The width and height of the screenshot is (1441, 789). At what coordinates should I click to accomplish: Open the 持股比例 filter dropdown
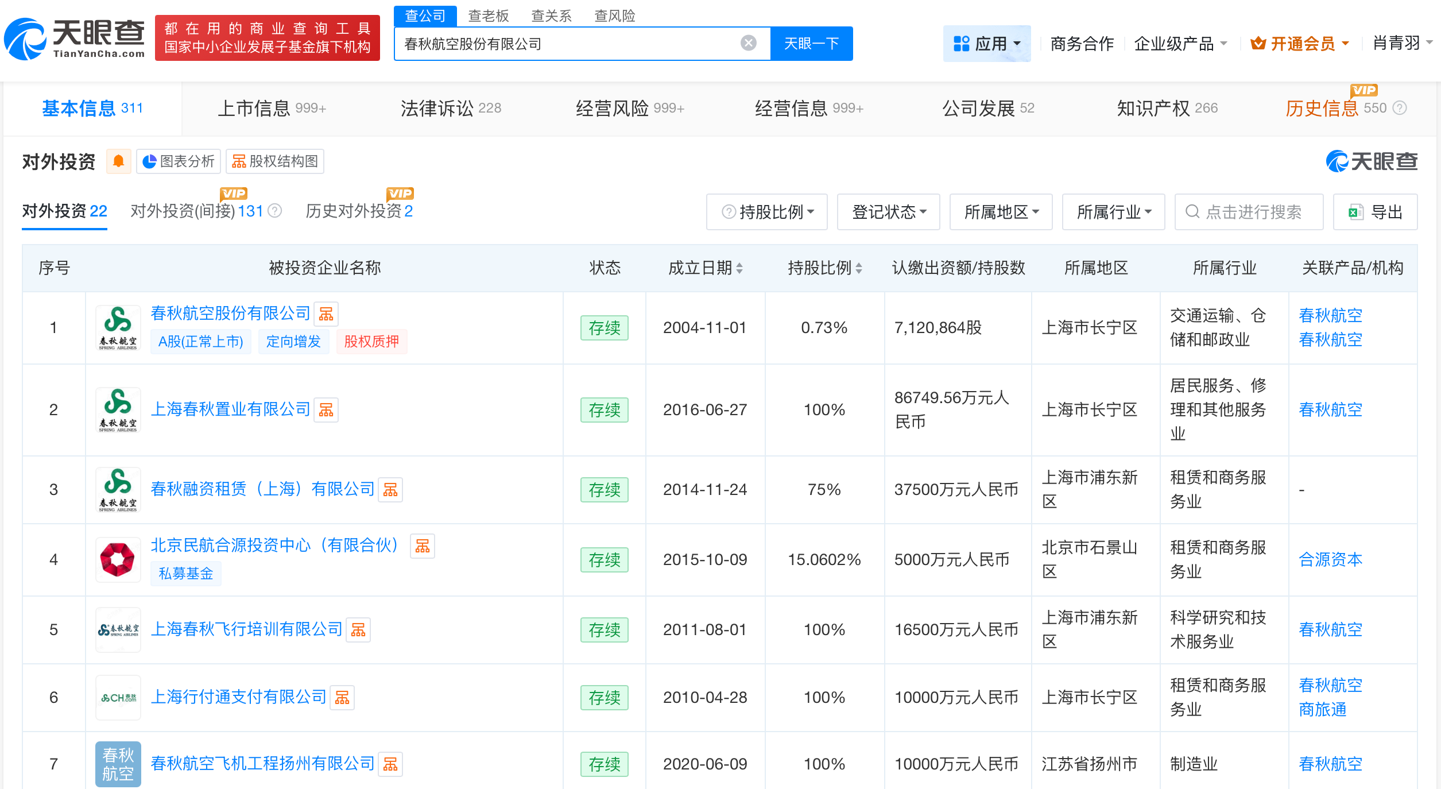click(x=766, y=211)
